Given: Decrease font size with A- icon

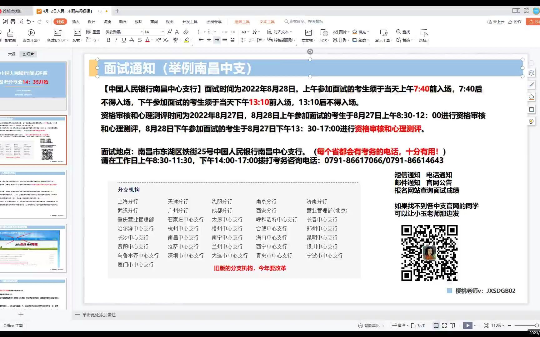Looking at the screenshot, I should (177, 32).
